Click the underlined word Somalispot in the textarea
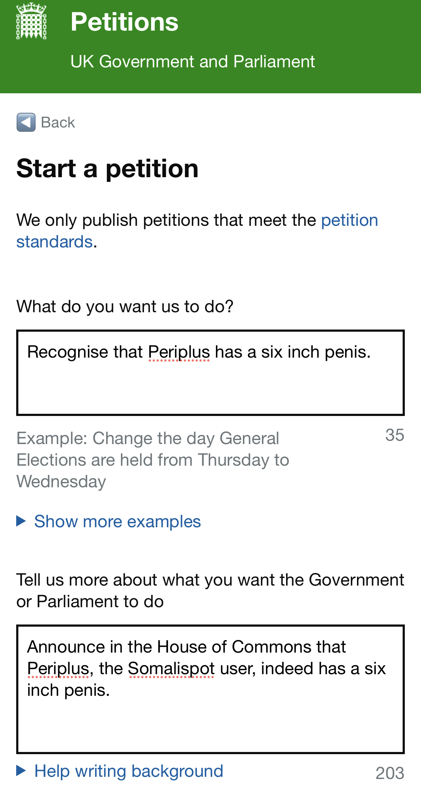Viewport: 421px width, 797px height. pyautogui.click(x=171, y=669)
